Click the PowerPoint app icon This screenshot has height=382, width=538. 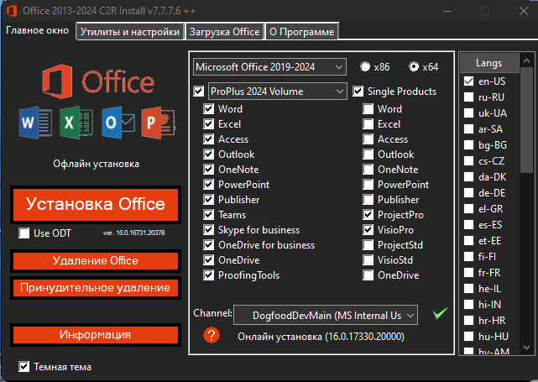(x=159, y=123)
